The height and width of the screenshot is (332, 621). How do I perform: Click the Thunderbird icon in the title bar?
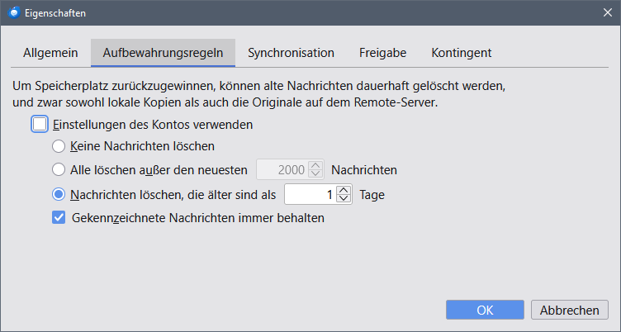click(x=12, y=12)
